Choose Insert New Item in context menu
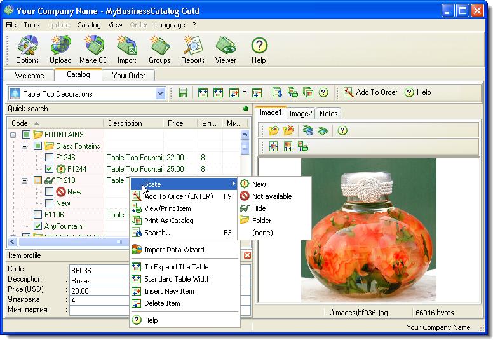 (x=184, y=291)
